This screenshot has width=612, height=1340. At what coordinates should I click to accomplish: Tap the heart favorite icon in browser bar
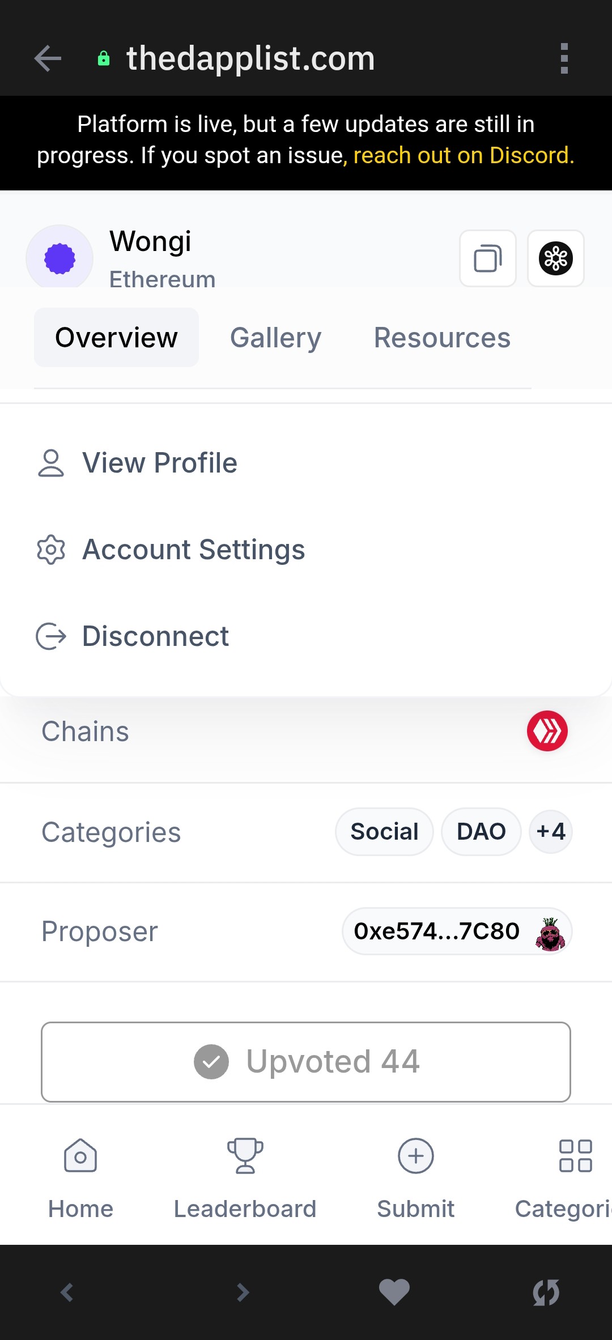tap(394, 1292)
